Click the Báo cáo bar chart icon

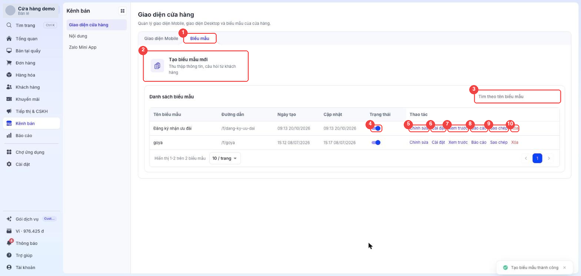coord(9,135)
